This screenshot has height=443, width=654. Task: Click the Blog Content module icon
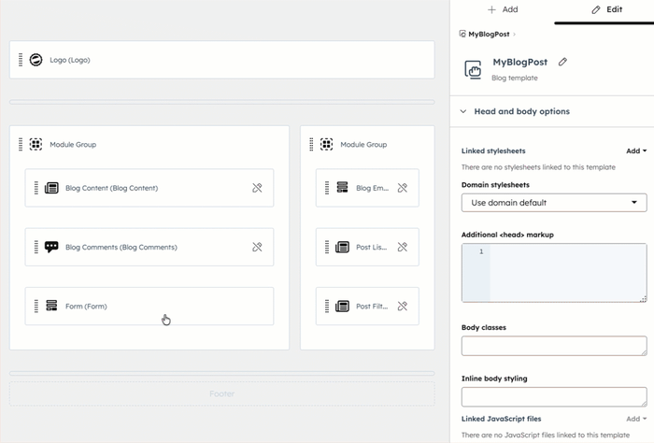51,188
